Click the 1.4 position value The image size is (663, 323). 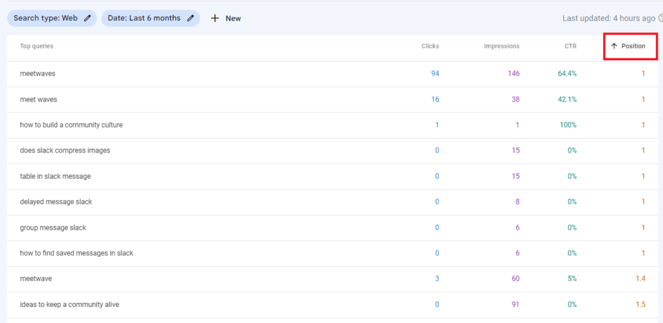pyautogui.click(x=640, y=279)
